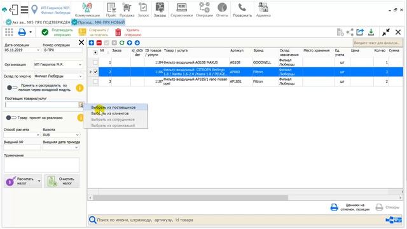Open the Способ расчета dropdown

38,135
